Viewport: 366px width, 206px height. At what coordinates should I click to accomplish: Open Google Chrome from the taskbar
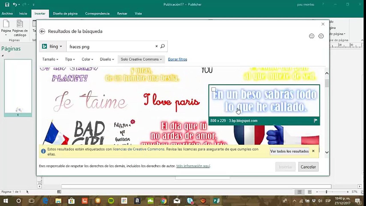point(163,201)
